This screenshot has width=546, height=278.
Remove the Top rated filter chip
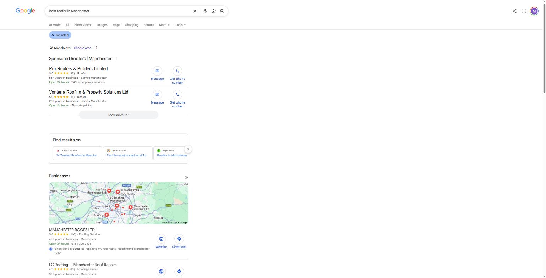53,35
